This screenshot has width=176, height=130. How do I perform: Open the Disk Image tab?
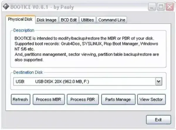click(x=46, y=20)
